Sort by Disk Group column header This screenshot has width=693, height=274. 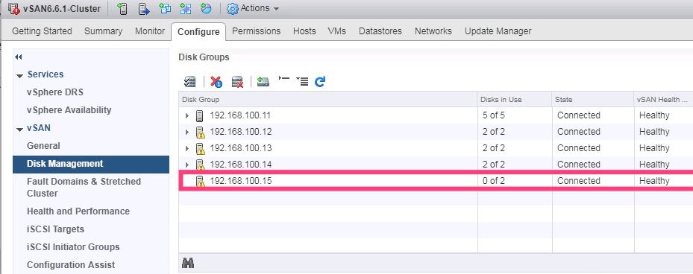pyautogui.click(x=328, y=100)
